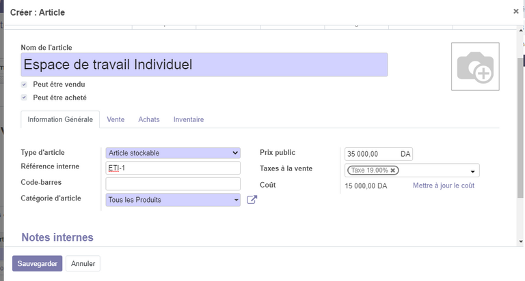Close the Créer : Article dialog
The height and width of the screenshot is (281, 525).
tap(516, 12)
